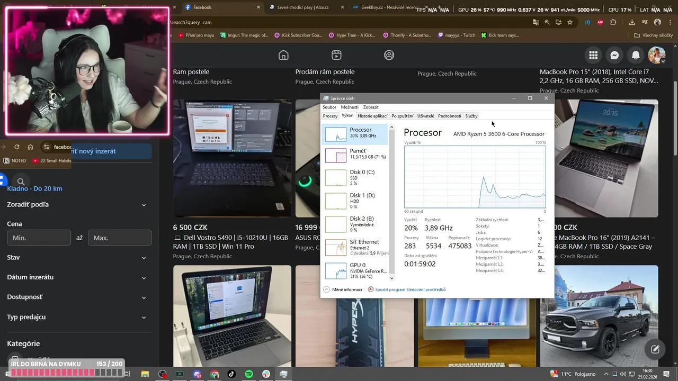
Task: Click the translate page icon in address bar
Action: pyautogui.click(x=536, y=22)
